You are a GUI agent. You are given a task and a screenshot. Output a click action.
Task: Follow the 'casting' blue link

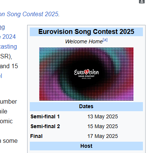[8, 47]
